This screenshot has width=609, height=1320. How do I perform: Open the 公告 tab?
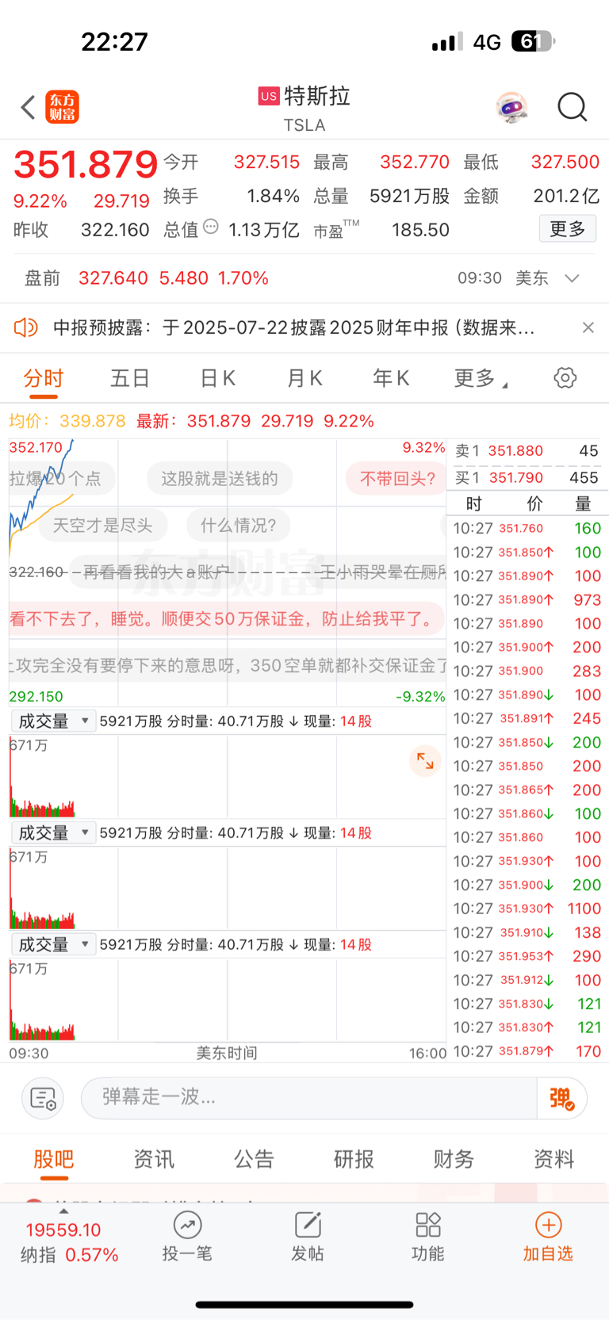(x=254, y=1159)
